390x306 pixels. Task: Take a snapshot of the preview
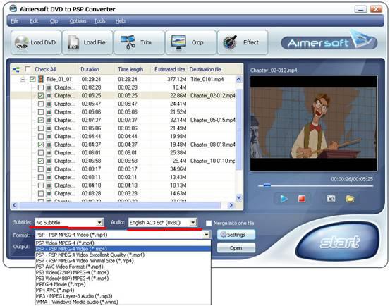point(331,199)
